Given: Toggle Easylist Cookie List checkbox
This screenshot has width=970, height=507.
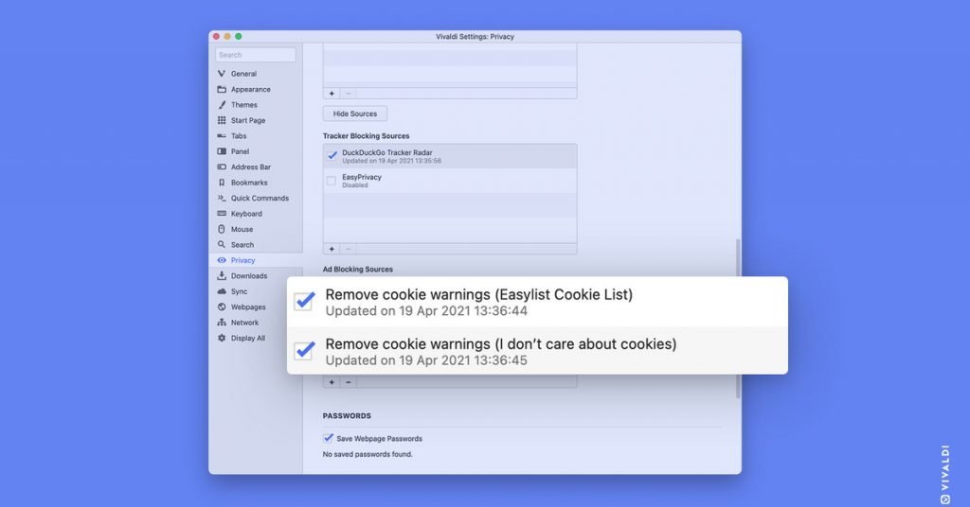Looking at the screenshot, I should click(x=304, y=301).
